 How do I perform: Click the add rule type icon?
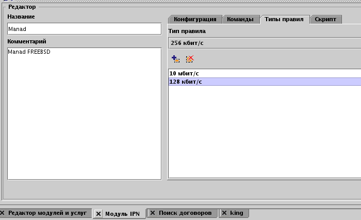(x=175, y=59)
